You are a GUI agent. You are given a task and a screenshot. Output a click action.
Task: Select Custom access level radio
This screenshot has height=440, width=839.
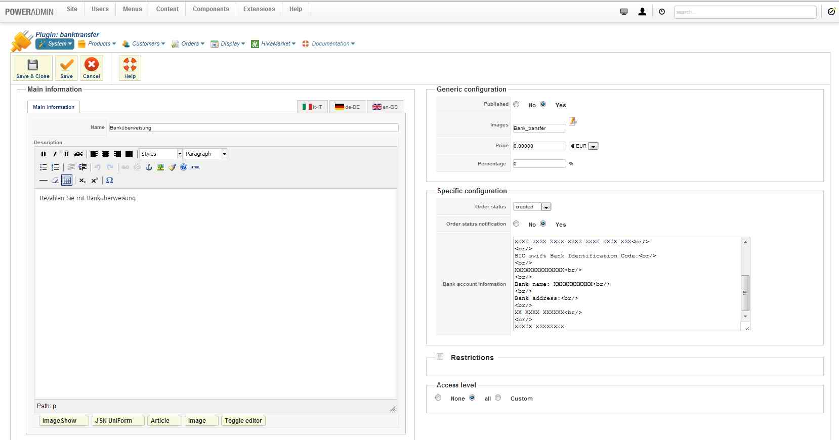point(498,398)
